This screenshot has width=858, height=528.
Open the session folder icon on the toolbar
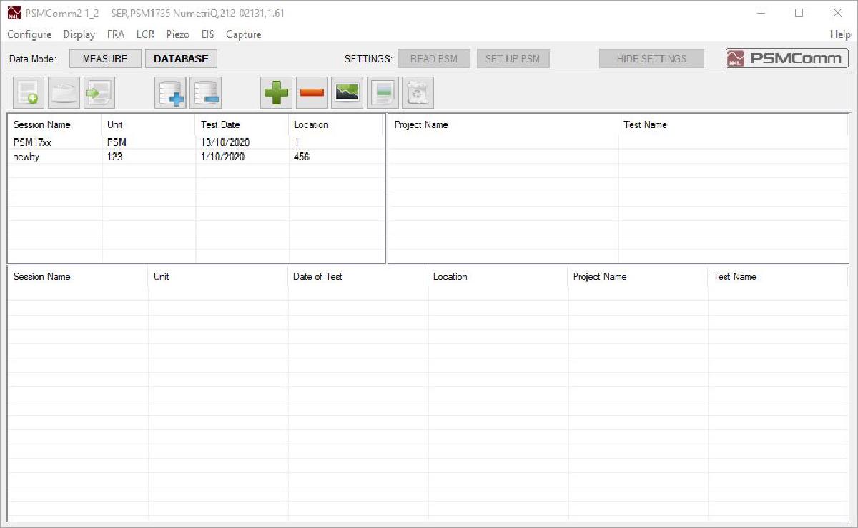pos(64,92)
